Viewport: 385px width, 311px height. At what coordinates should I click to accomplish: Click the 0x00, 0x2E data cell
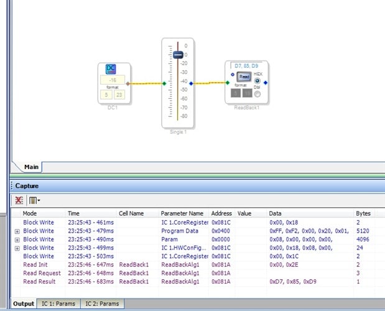[x=284, y=264]
